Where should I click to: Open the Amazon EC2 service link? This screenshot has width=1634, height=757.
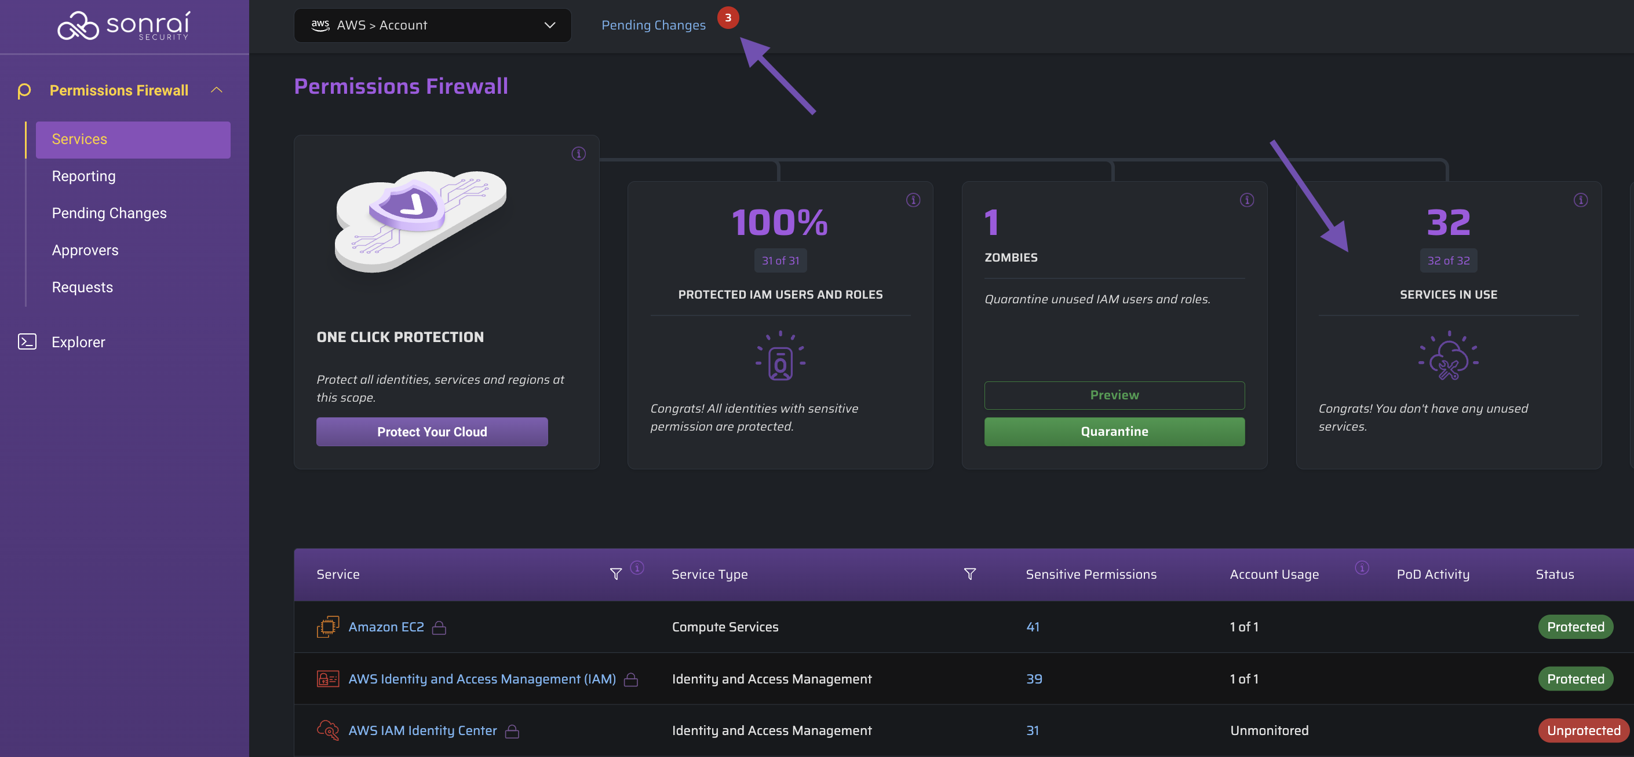(386, 627)
